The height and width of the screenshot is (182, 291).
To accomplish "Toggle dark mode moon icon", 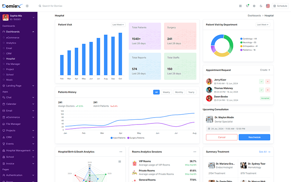I will pos(261,6).
